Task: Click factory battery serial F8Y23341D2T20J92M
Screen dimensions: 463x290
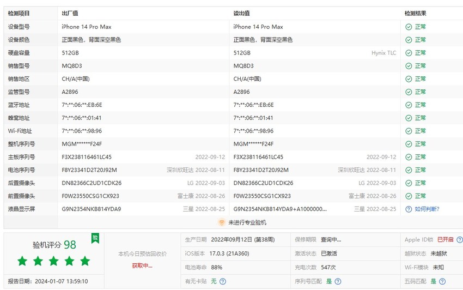Action: 89,170
